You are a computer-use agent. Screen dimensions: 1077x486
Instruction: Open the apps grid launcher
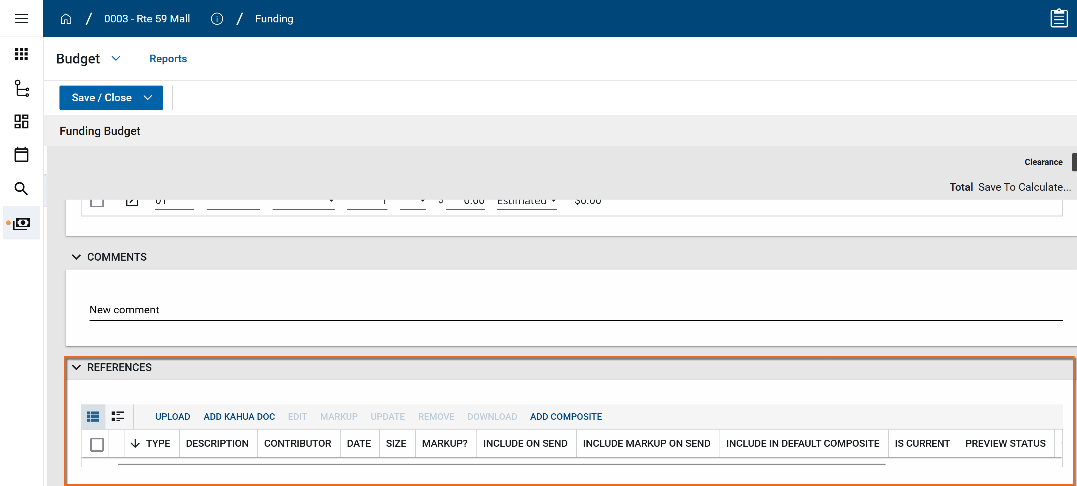(x=21, y=54)
